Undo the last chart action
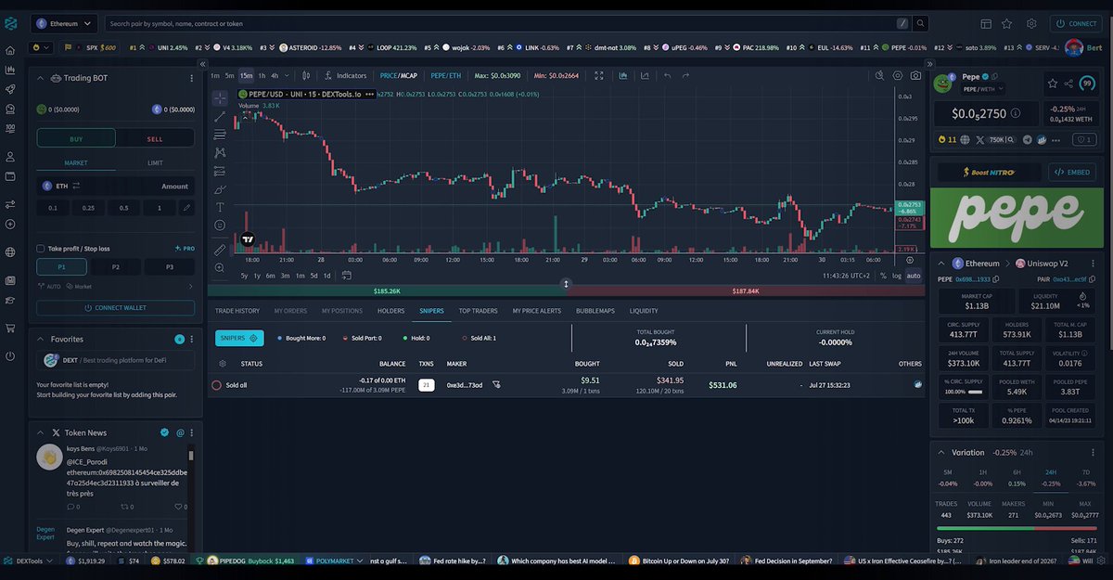This screenshot has height=580, width=1113. point(666,75)
